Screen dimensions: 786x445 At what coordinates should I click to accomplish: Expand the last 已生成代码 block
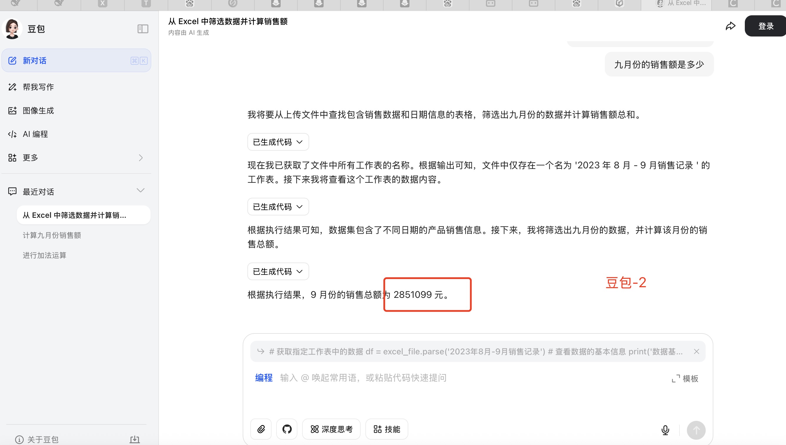278,271
